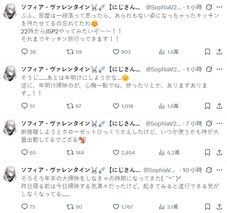Open more menu on the second tweet

coord(220,69)
